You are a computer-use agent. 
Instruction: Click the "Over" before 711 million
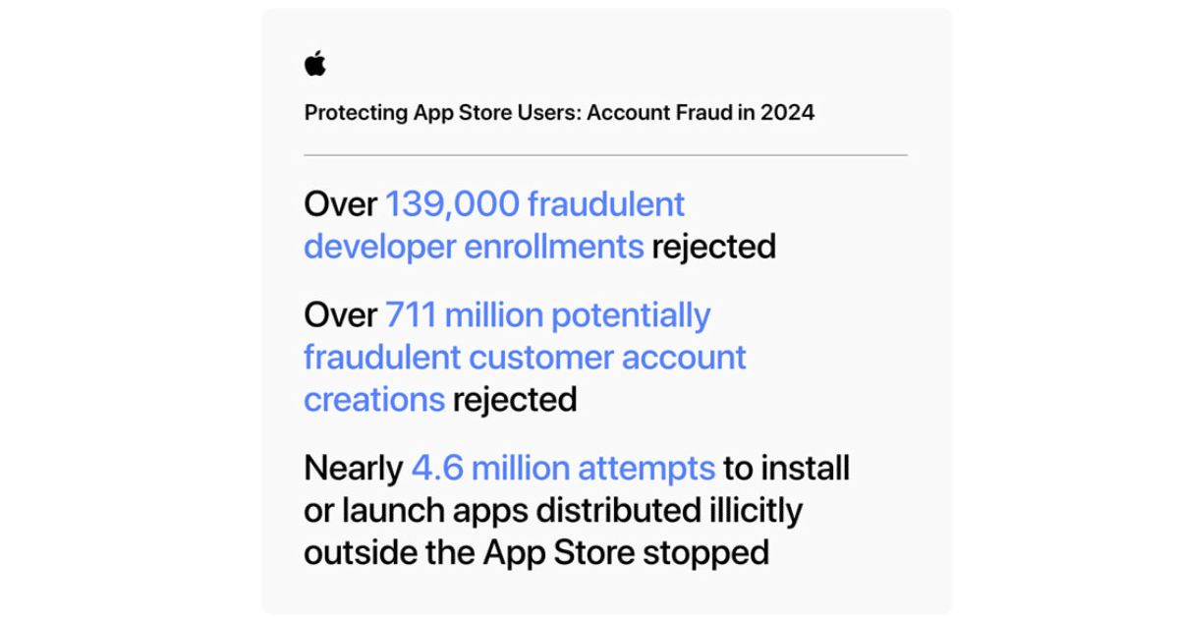tap(340, 315)
